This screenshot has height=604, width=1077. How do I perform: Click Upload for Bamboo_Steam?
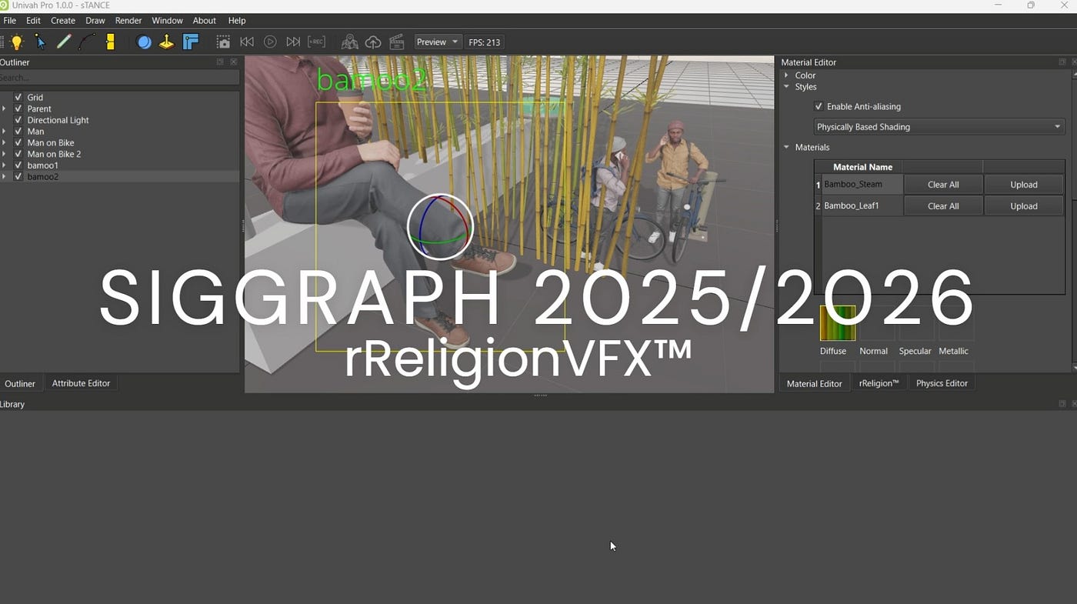click(1024, 185)
